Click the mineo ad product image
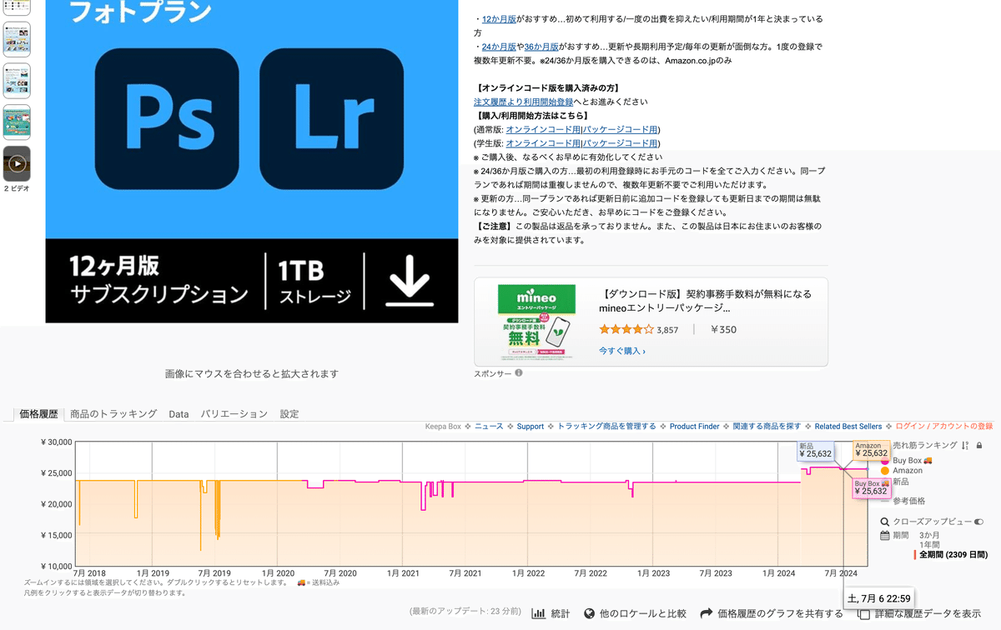Image resolution: width=1001 pixels, height=630 pixels. [536, 322]
